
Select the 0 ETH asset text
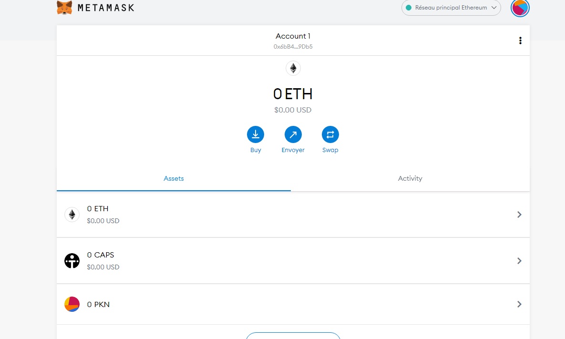tap(98, 208)
